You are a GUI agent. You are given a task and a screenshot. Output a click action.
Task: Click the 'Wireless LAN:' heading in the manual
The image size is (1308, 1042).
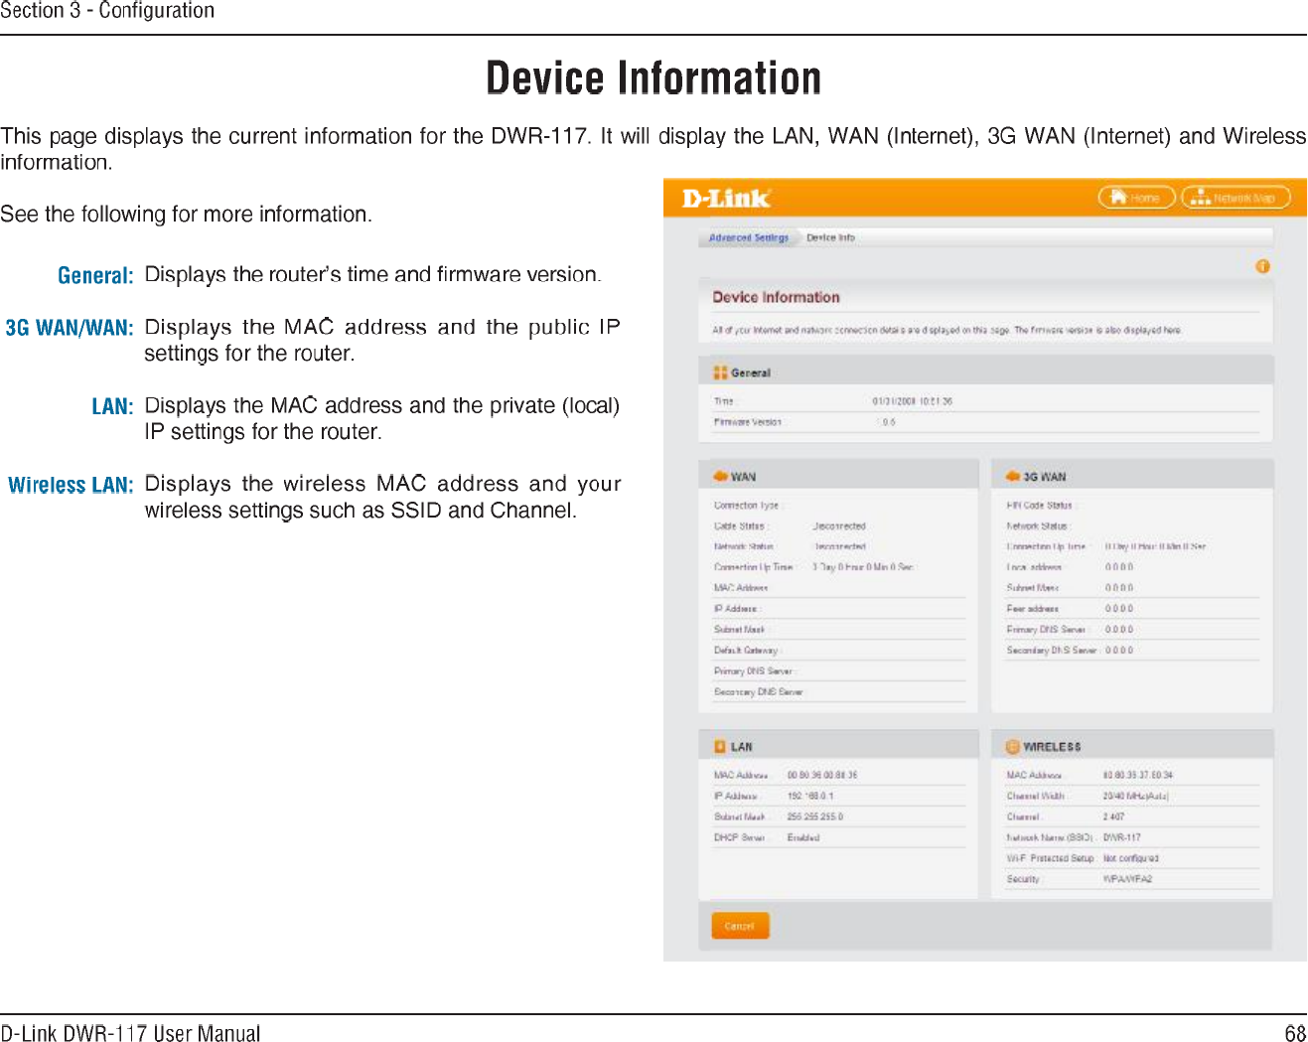pos(71,485)
